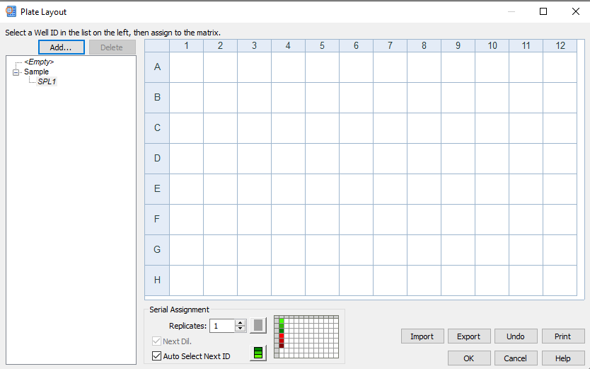The height and width of the screenshot is (369, 590).
Task: Click the grayed Delete button
Action: (x=112, y=47)
